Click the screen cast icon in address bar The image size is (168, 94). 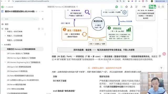coord(117,1)
